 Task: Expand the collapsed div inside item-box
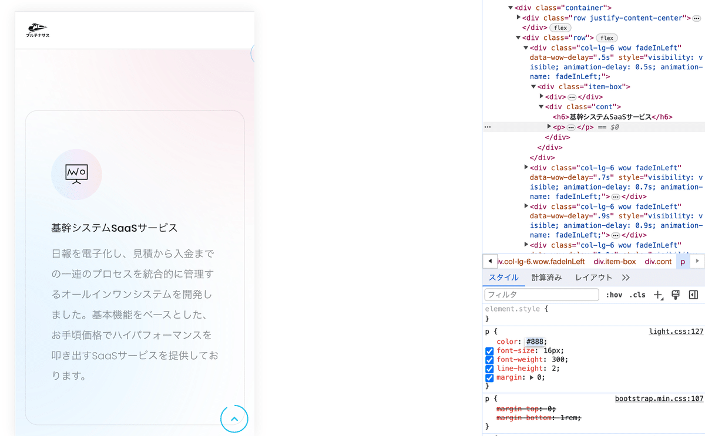coord(542,97)
